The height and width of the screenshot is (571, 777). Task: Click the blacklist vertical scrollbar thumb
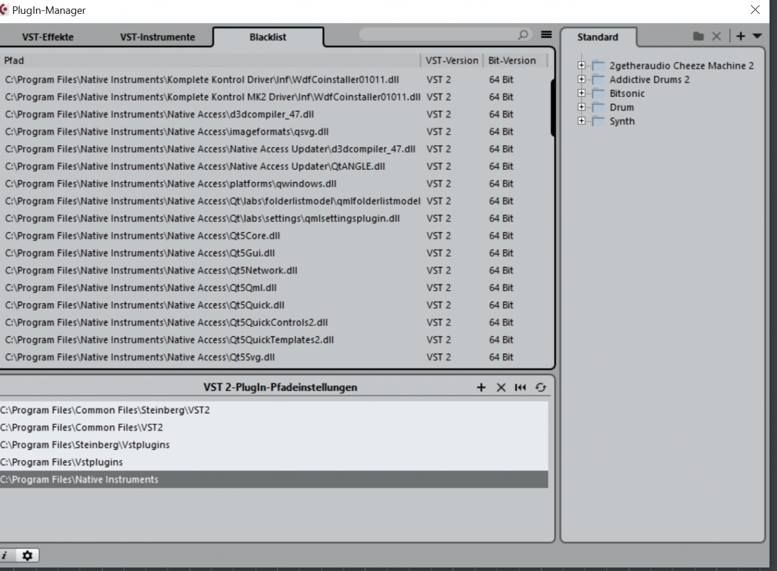(552, 108)
